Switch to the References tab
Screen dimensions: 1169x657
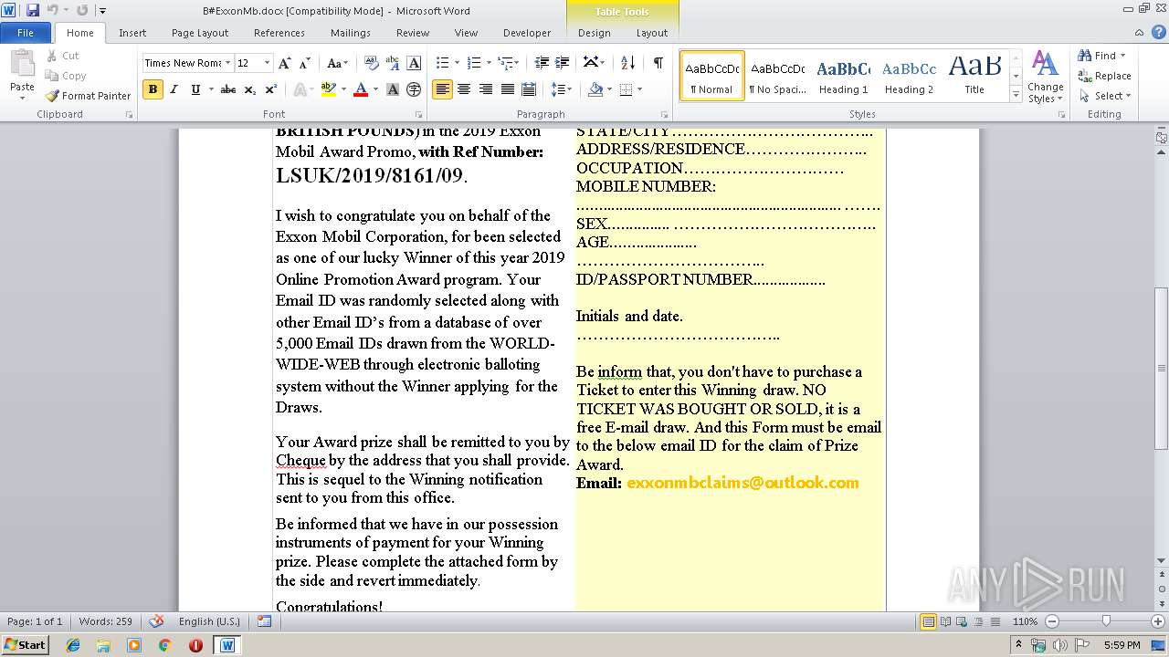coord(279,33)
